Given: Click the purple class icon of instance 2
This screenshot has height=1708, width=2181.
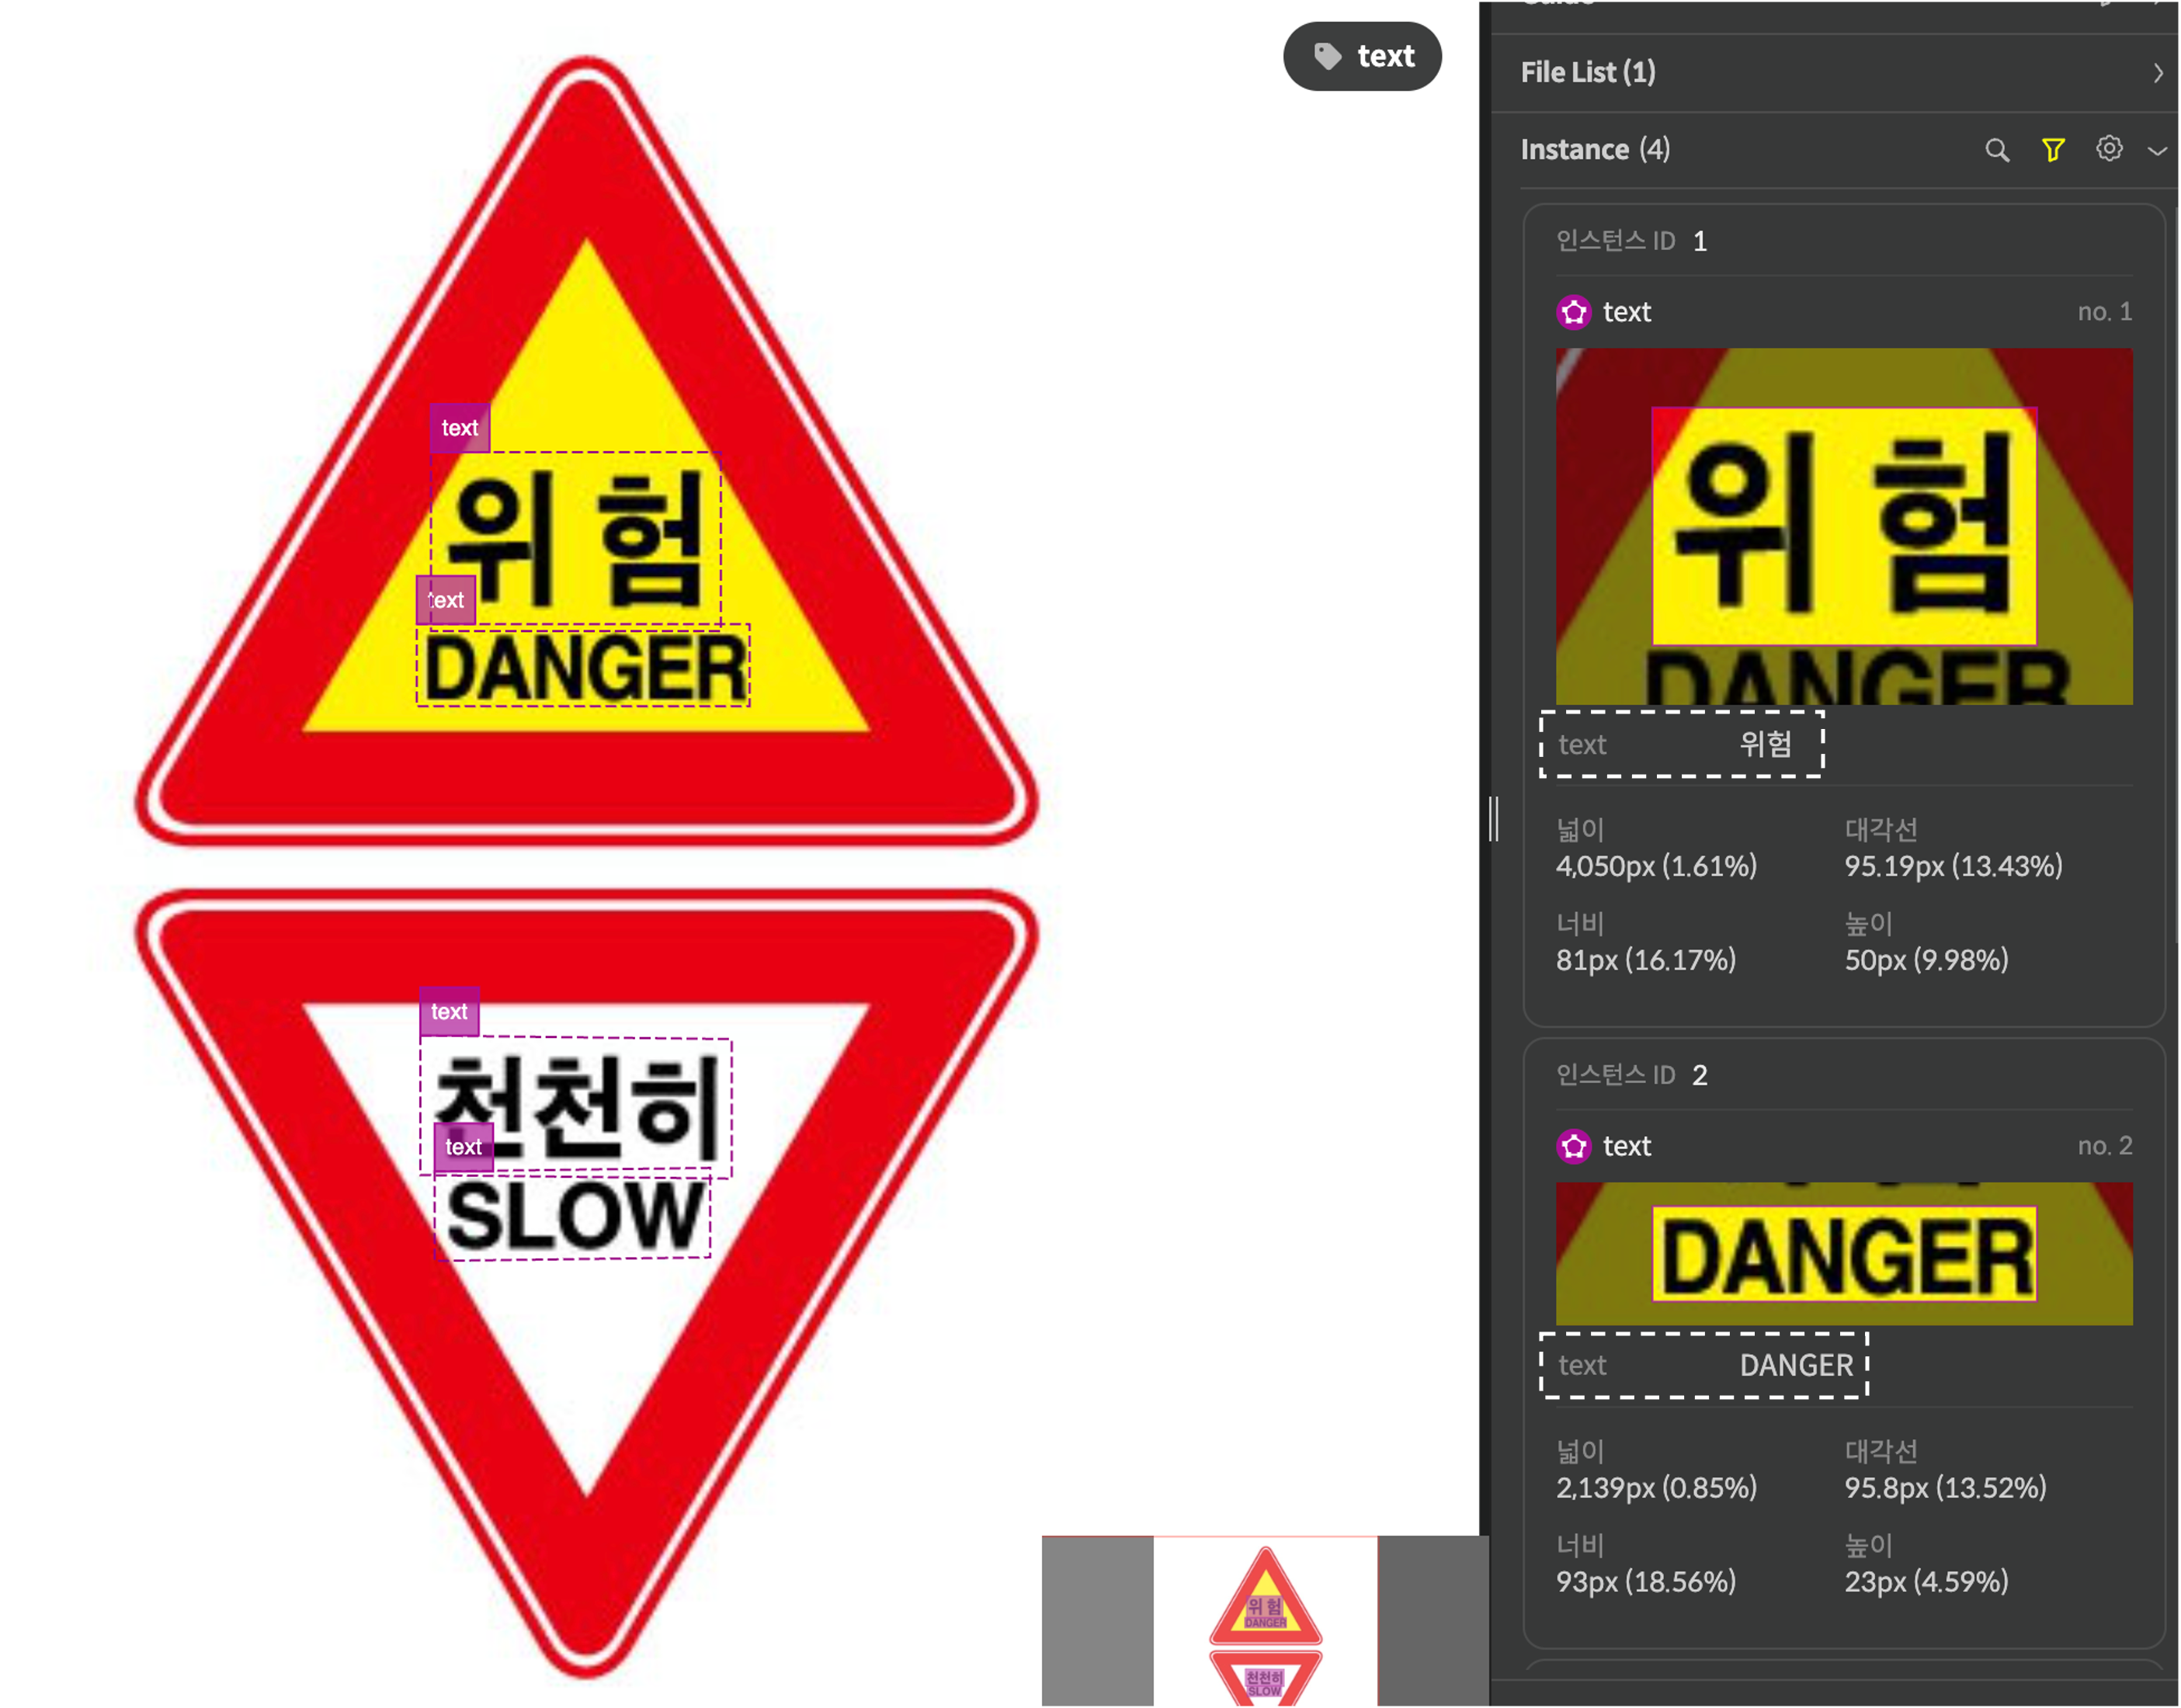Looking at the screenshot, I should click(1573, 1146).
